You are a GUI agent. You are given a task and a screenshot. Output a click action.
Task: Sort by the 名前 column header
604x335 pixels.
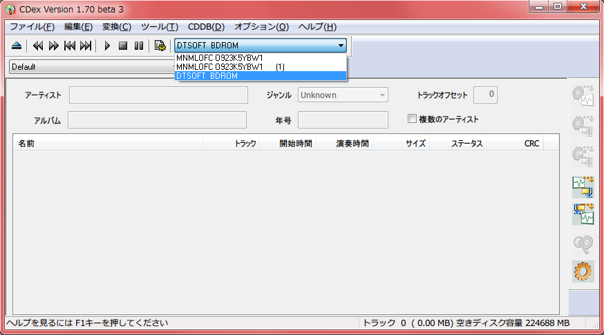(x=108, y=143)
